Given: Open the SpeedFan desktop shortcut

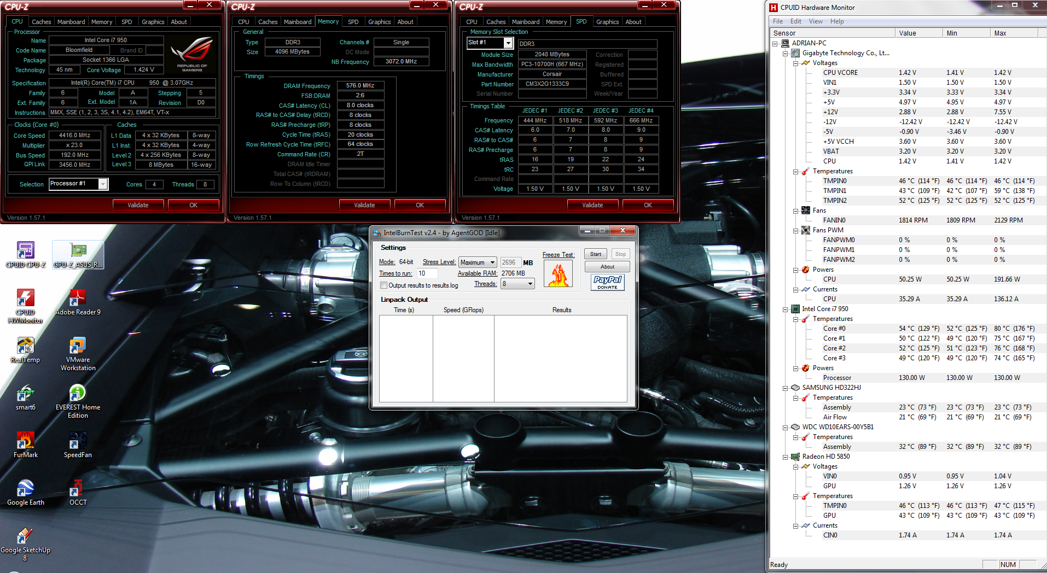Looking at the screenshot, I should click(x=78, y=441).
